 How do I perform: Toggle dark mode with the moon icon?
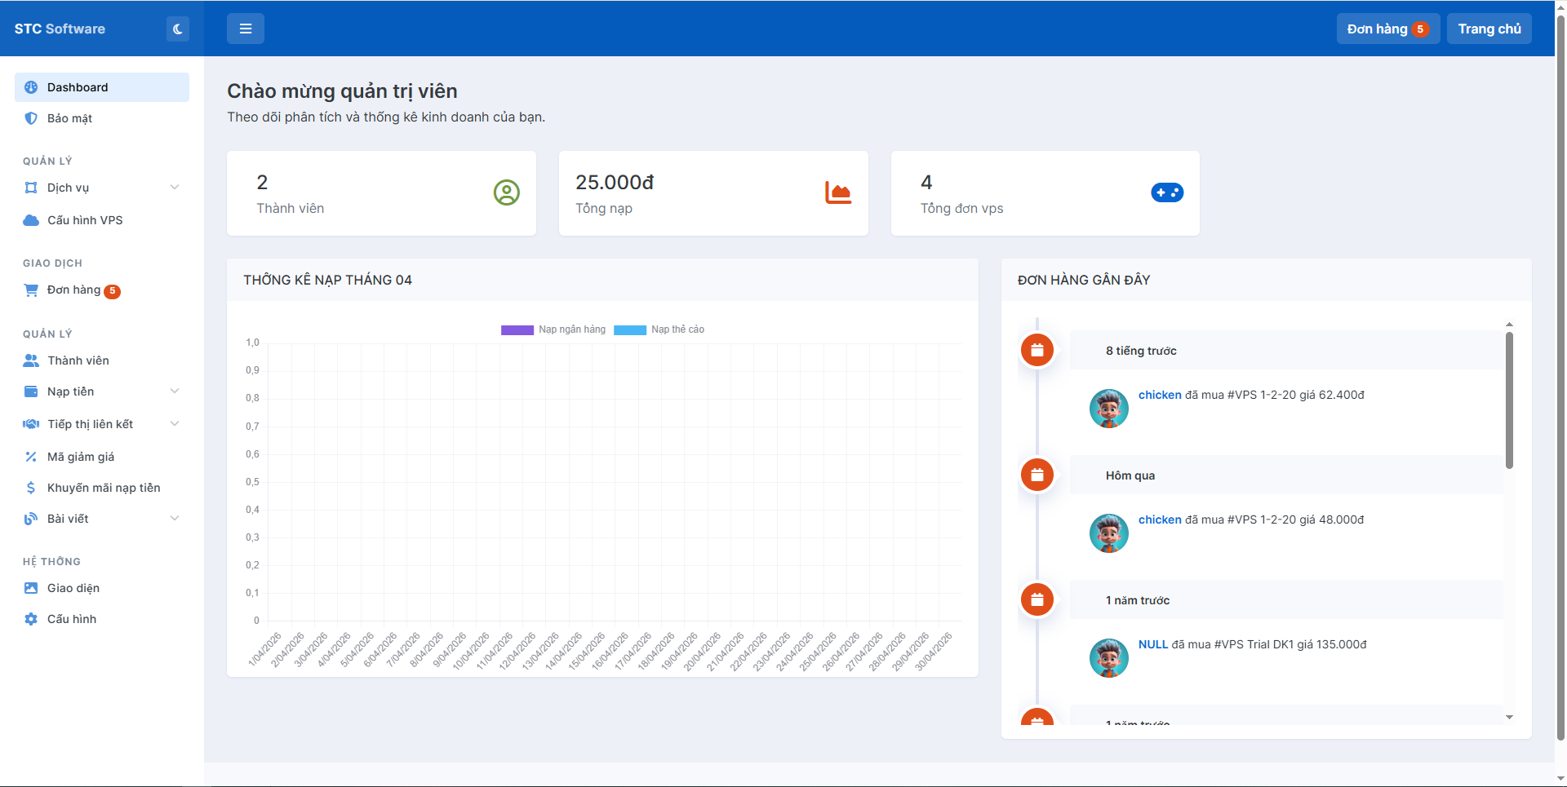pyautogui.click(x=177, y=29)
